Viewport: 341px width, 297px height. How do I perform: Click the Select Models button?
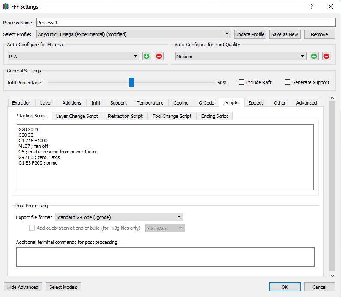63,287
